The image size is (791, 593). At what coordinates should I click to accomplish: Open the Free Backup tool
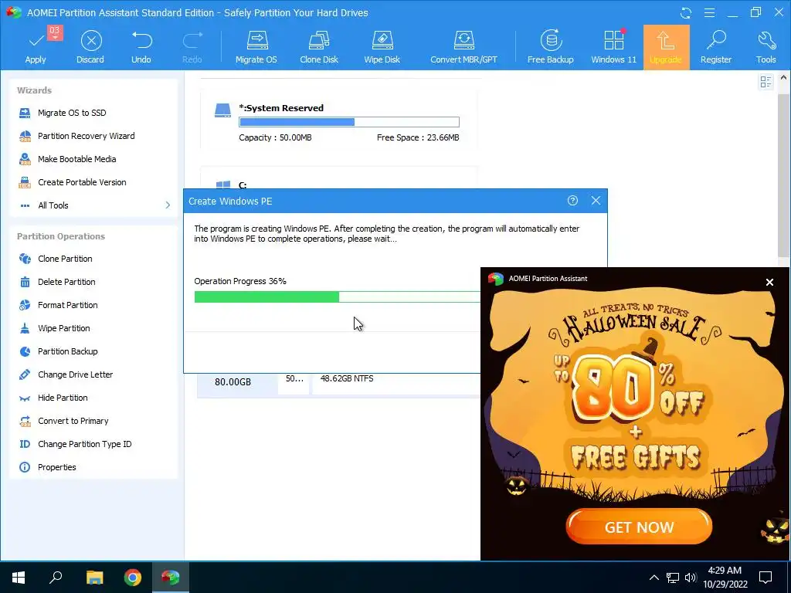pos(551,47)
